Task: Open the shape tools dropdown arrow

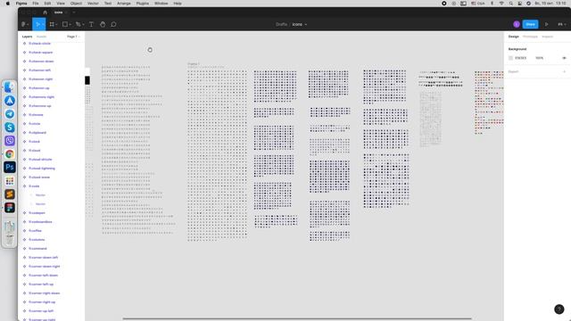Action: tap(70, 24)
